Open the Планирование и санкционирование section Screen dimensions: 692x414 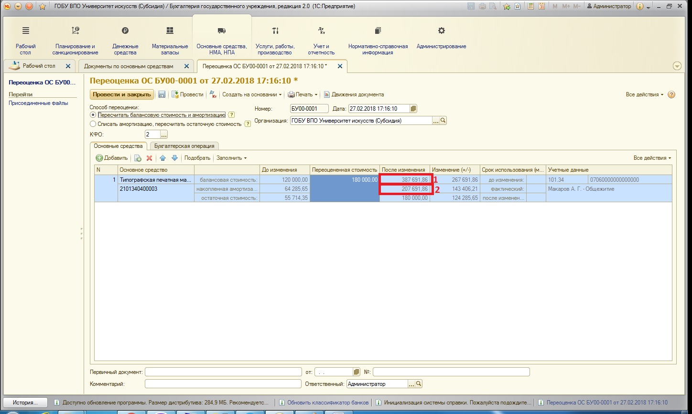pos(76,40)
